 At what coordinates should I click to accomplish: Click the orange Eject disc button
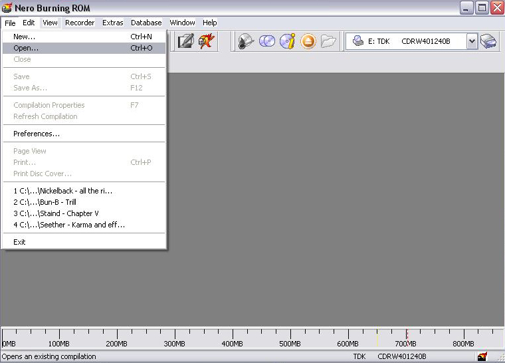point(308,42)
